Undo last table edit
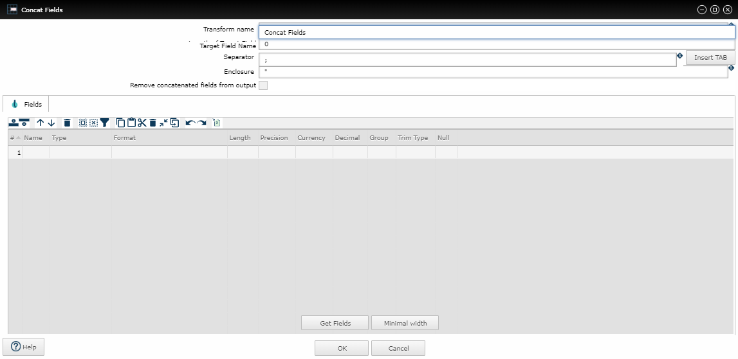Viewport: 738px width, 359px height. (190, 123)
